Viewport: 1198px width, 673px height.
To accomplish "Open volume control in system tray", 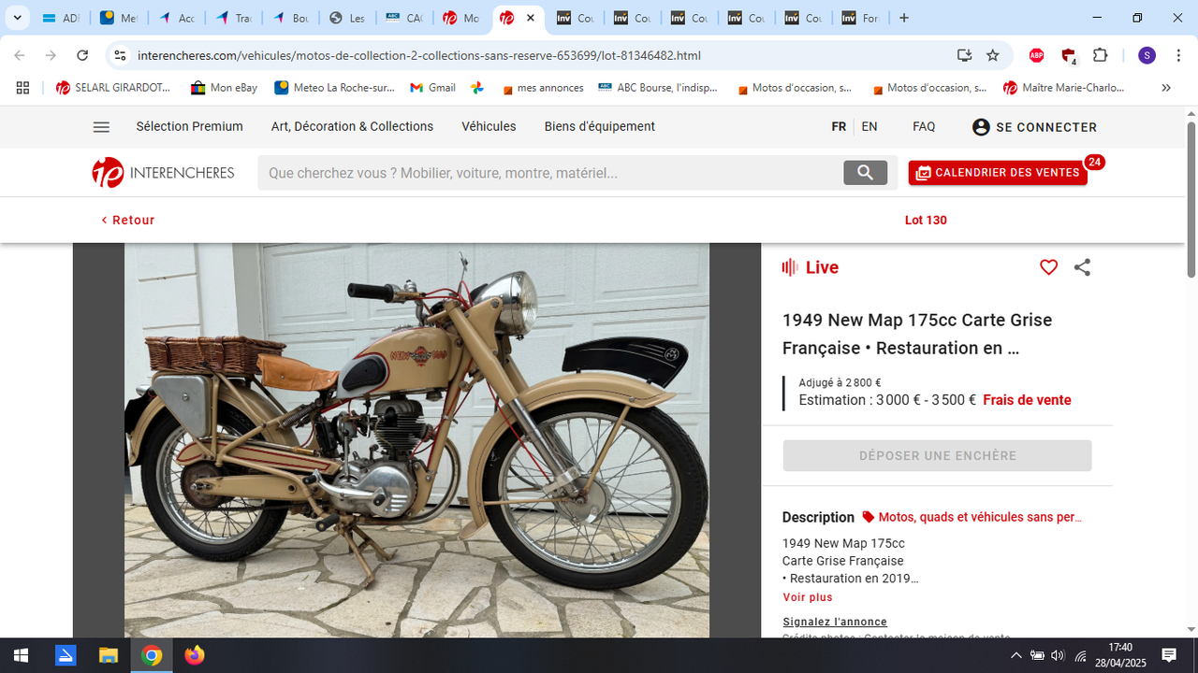I will [1058, 655].
